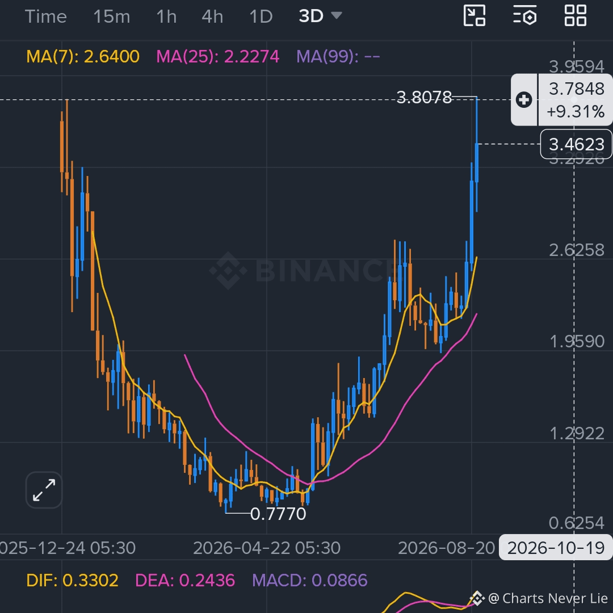
Task: Tap the DEA: 0.2436 value
Action: (x=185, y=581)
